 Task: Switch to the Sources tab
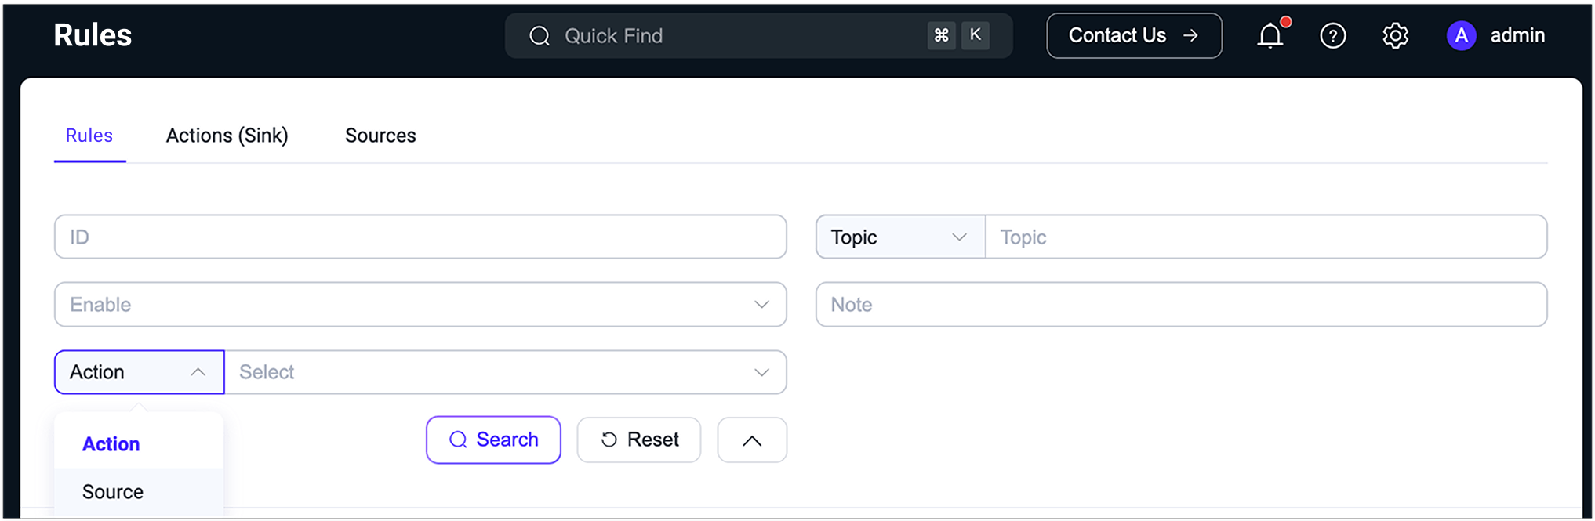click(x=380, y=136)
